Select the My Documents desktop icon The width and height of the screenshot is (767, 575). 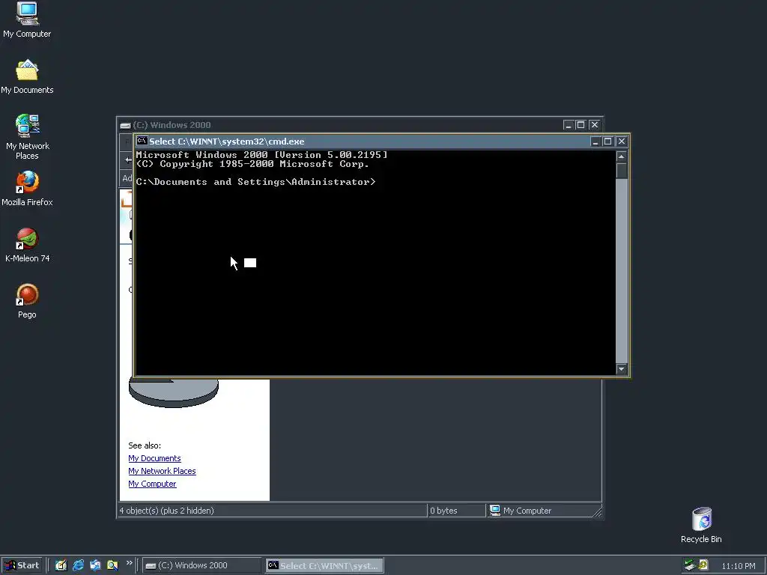27,77
